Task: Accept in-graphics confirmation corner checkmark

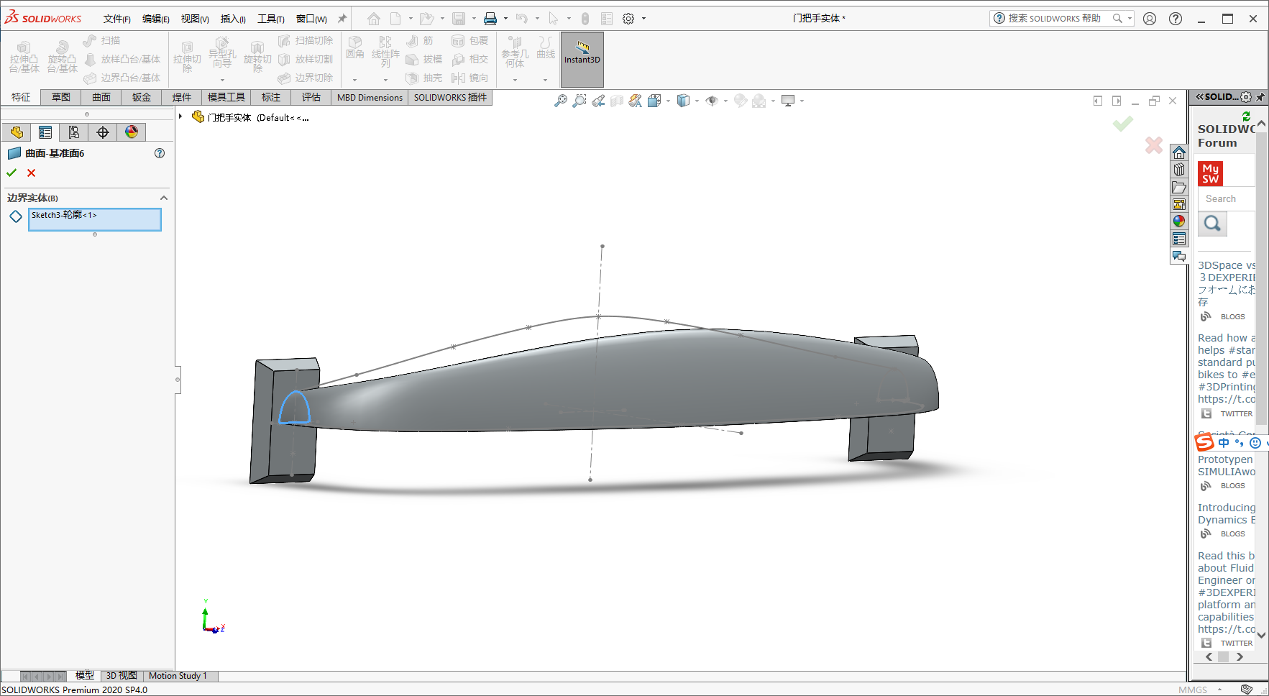Action: [x=1122, y=124]
